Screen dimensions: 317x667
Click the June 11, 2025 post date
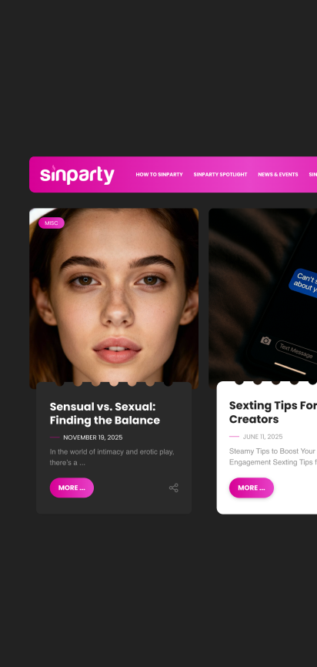tap(262, 437)
